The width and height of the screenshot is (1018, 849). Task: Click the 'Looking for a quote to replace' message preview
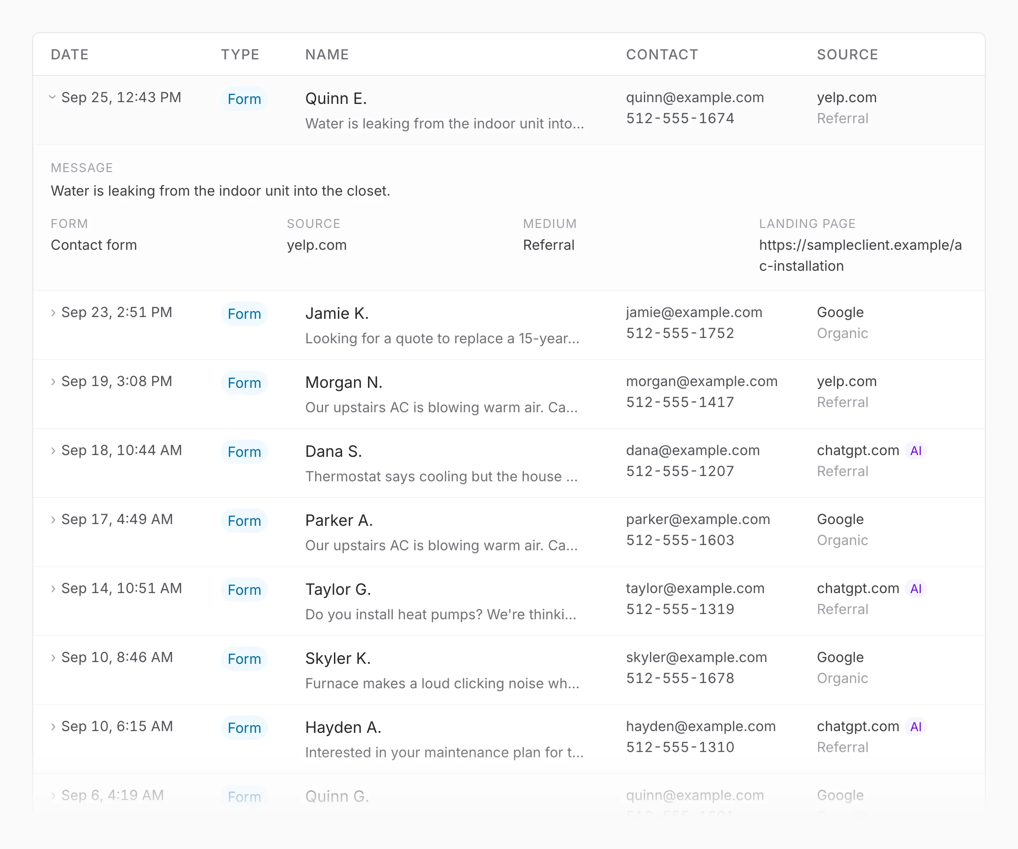(442, 338)
